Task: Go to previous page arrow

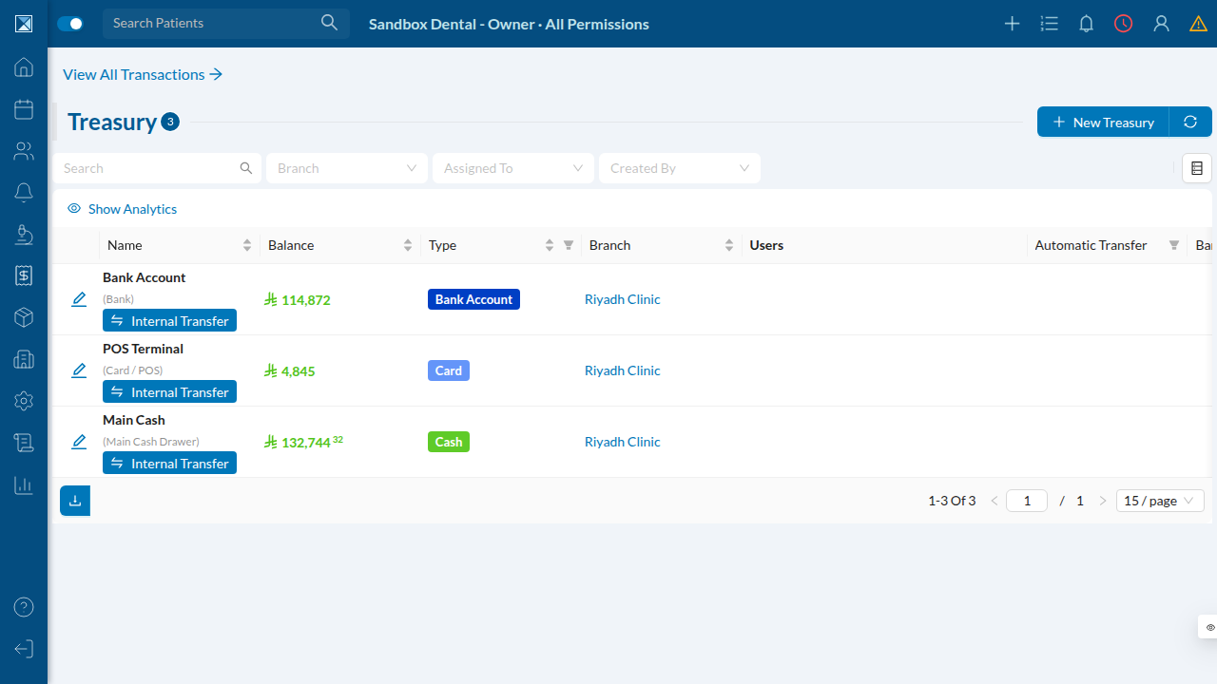Action: tap(995, 501)
